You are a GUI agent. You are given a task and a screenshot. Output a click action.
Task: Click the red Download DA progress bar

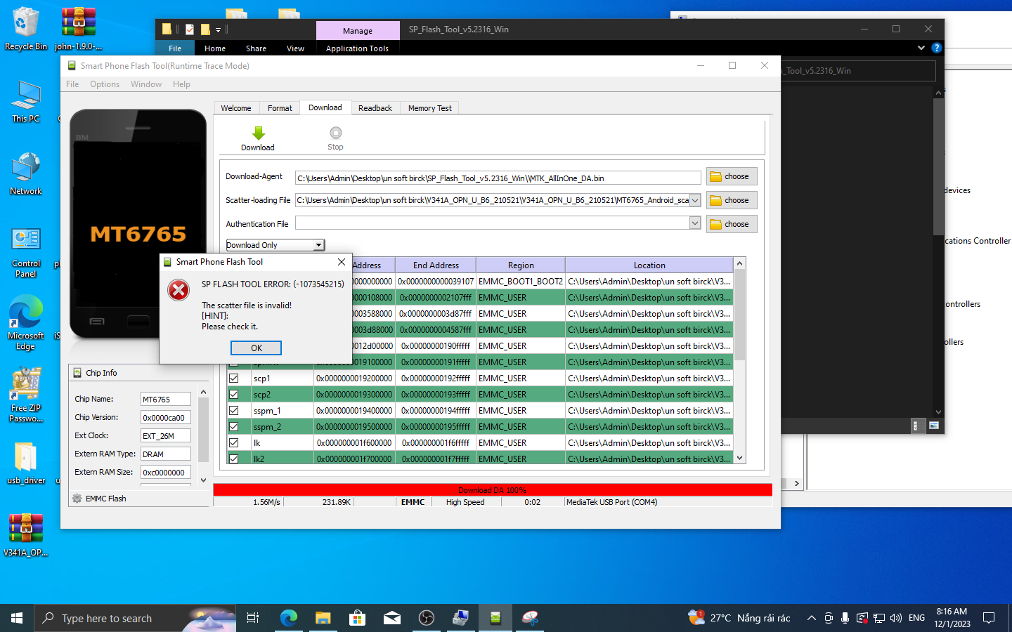[x=492, y=489]
